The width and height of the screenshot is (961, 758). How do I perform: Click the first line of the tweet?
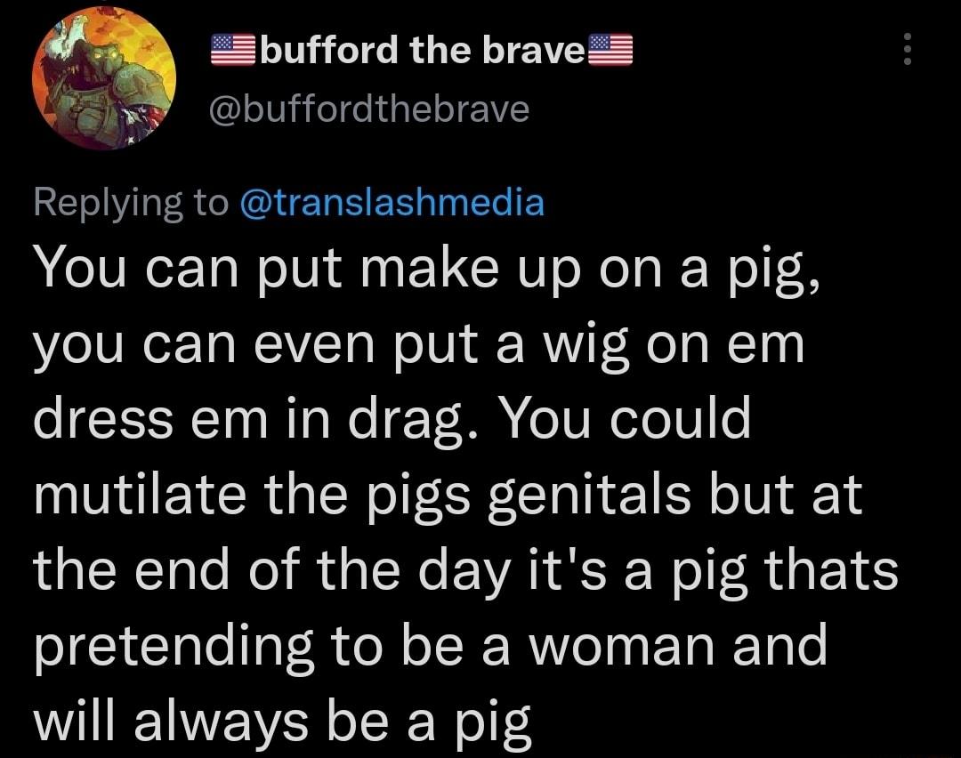point(427,269)
